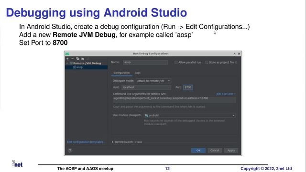Switch to the Logs tab
The width and height of the screenshot is (306, 172).
[138, 73]
